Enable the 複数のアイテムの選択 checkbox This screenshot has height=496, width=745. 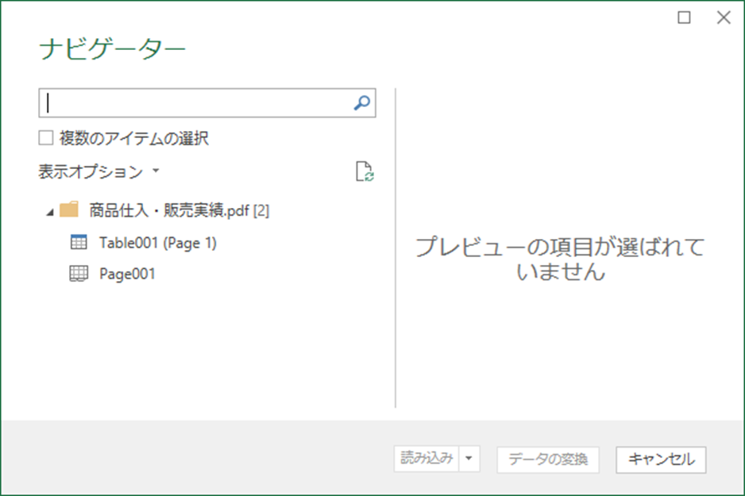46,139
